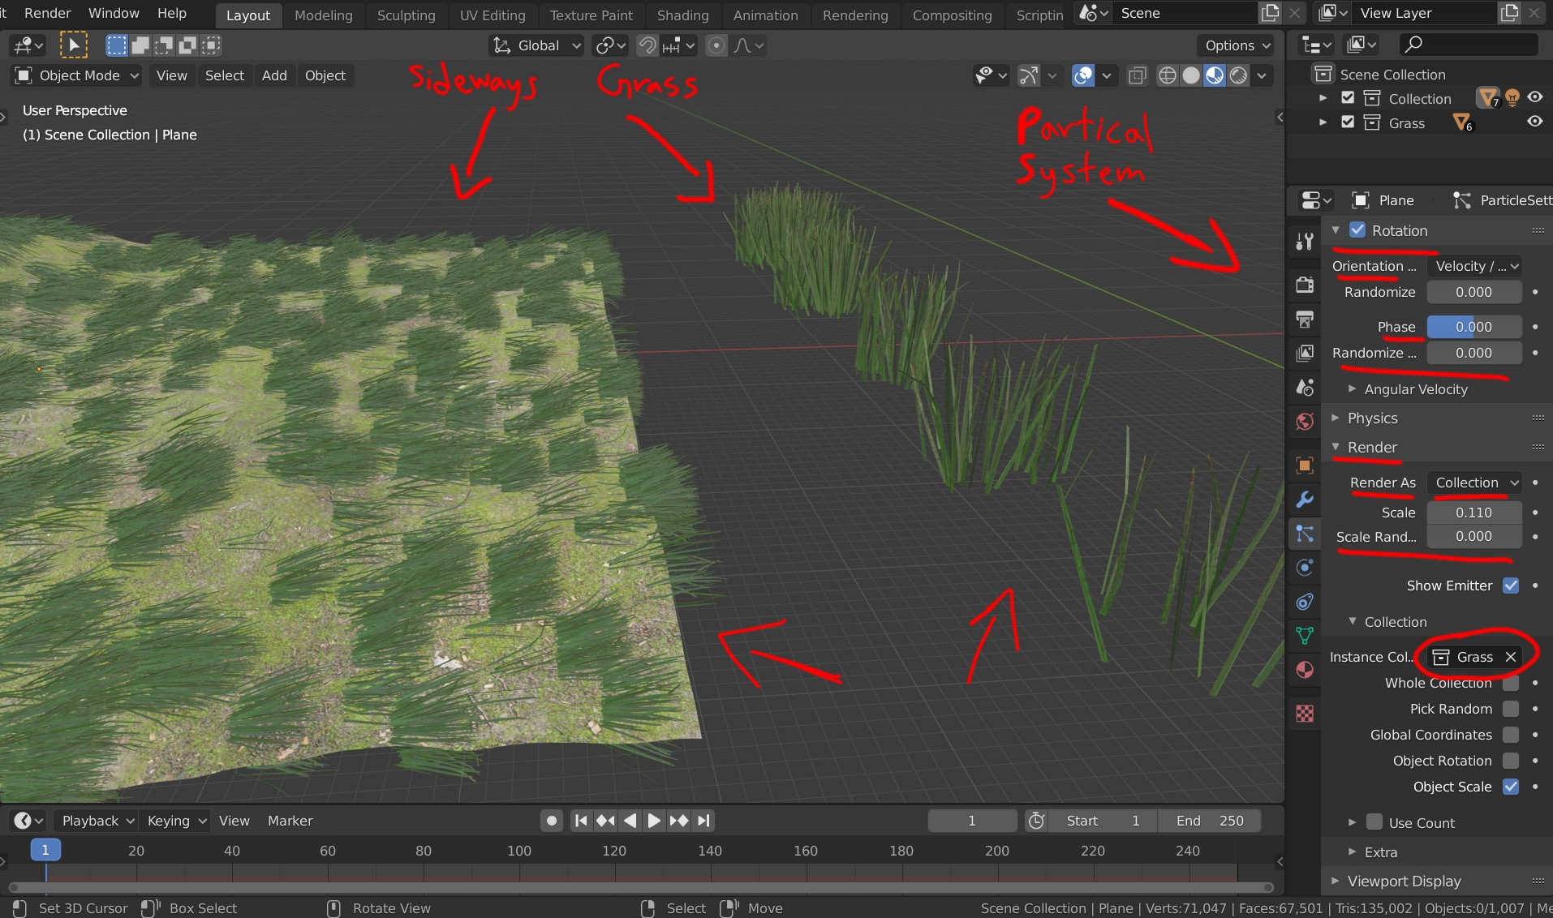1553x918 pixels.
Task: Jump to the first frame
Action: click(581, 821)
